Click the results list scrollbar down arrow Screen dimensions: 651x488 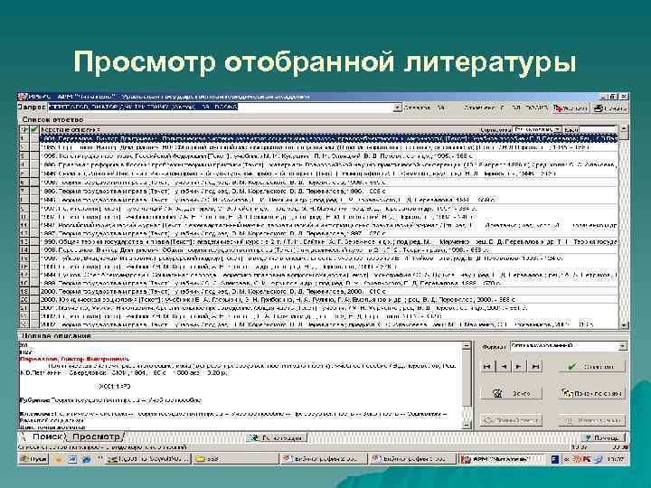point(624,325)
